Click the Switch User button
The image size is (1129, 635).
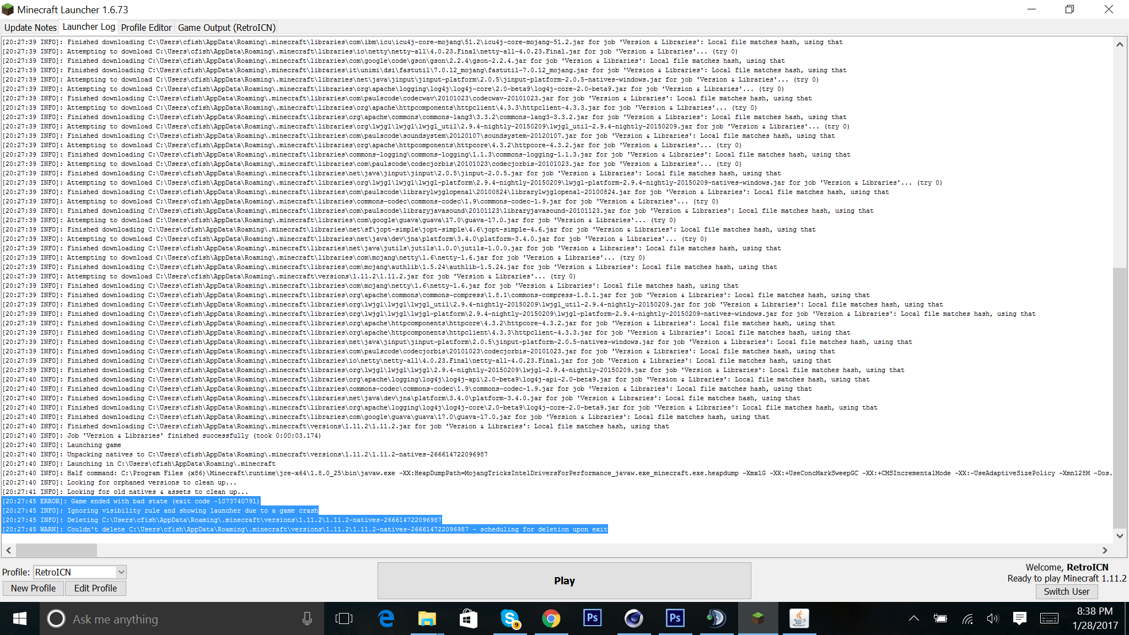pyautogui.click(x=1066, y=591)
